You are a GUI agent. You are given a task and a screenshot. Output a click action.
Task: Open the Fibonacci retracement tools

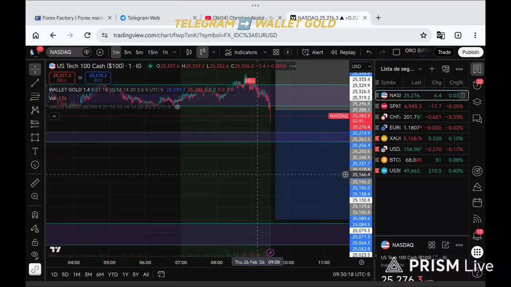coord(35,96)
